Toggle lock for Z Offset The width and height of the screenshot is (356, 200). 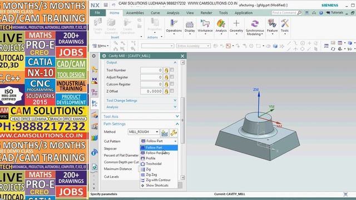166,91
